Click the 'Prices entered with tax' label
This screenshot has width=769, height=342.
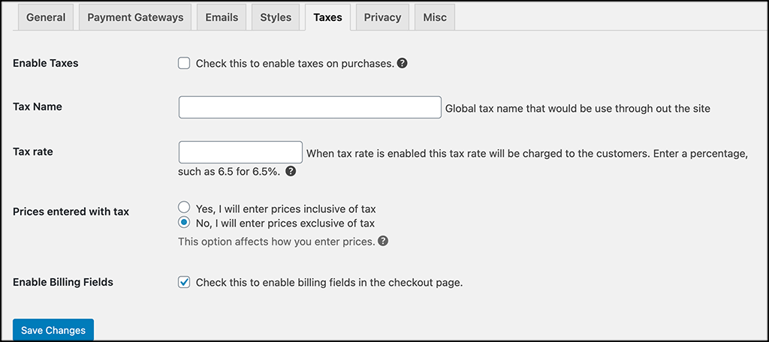(71, 212)
